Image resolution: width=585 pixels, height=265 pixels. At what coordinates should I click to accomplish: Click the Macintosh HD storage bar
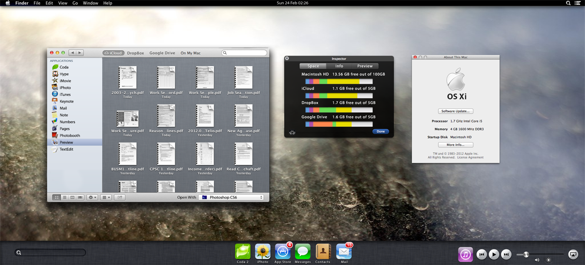click(339, 82)
